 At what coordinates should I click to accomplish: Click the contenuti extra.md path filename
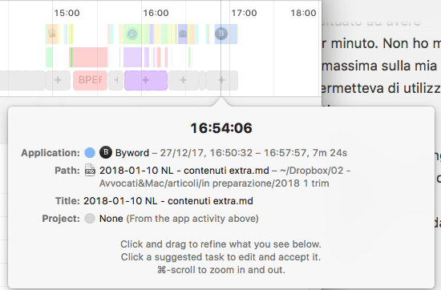click(x=184, y=171)
